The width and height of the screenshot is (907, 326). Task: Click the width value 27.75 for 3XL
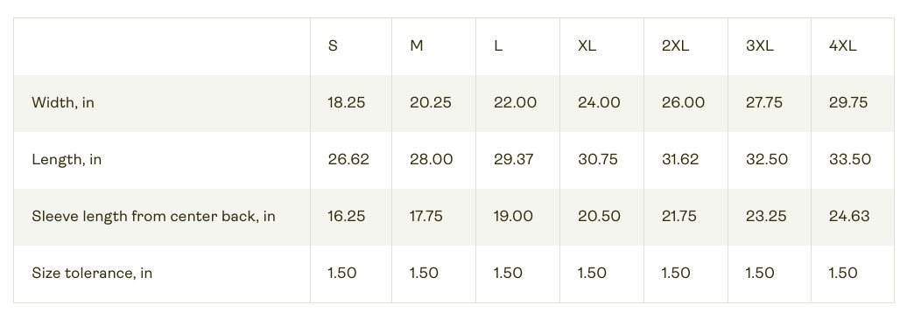pos(763,103)
